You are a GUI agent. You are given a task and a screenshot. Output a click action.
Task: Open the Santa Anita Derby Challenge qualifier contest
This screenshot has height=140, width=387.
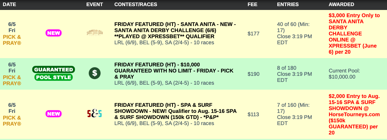[x=175, y=30]
